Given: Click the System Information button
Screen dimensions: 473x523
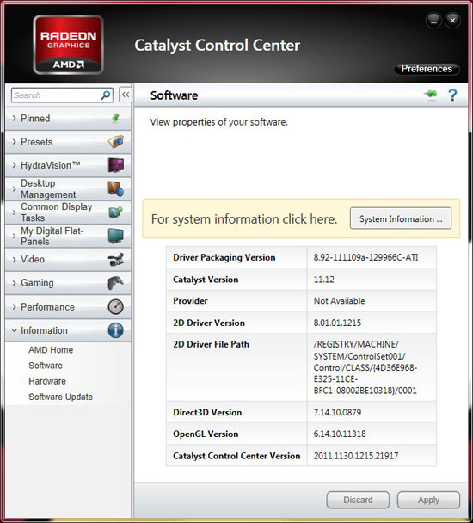Looking at the screenshot, I should click(401, 218).
